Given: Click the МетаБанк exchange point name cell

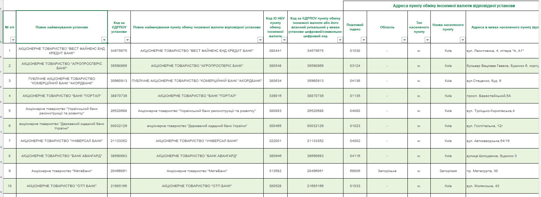Looking at the screenshot, I should point(197,171).
